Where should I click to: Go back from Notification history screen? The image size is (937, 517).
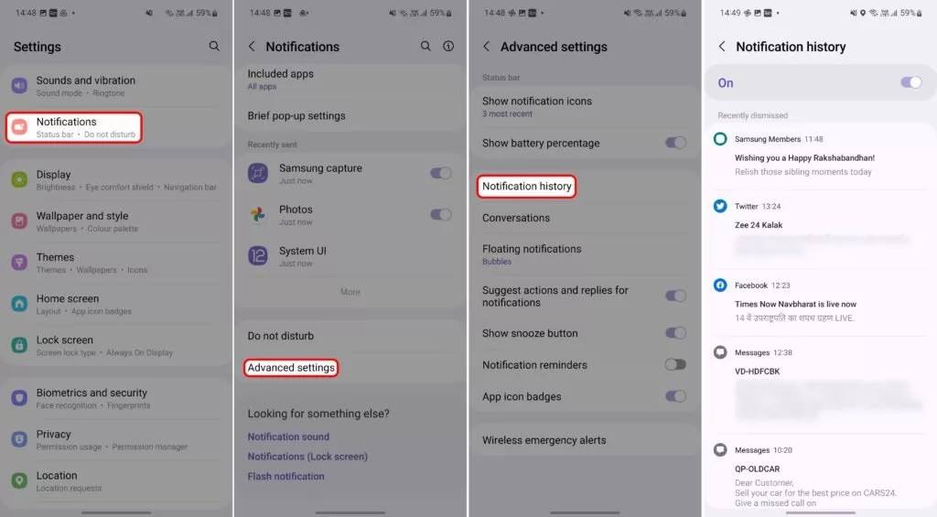722,47
